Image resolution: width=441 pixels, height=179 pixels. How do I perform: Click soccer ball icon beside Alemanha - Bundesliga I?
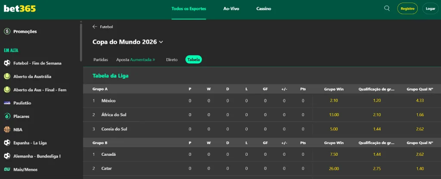pos(7,156)
